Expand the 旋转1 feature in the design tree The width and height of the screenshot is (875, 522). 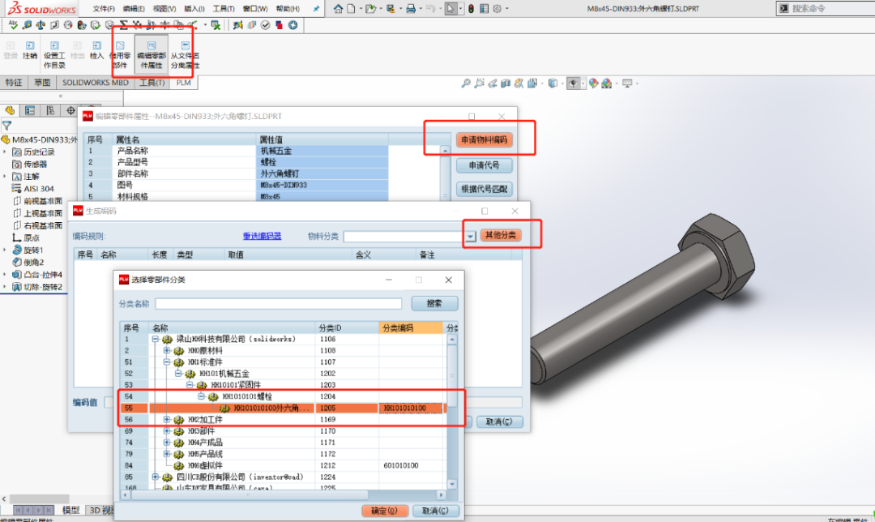pos(5,250)
